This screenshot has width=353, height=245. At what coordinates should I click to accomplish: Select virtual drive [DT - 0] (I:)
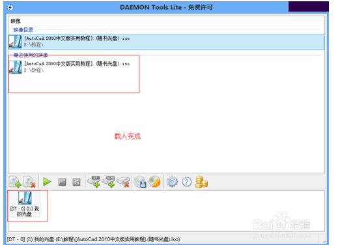(24, 204)
